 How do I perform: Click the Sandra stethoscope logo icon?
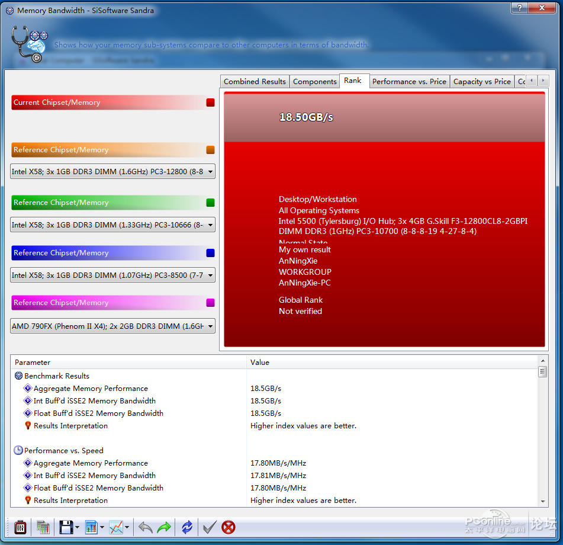click(29, 44)
